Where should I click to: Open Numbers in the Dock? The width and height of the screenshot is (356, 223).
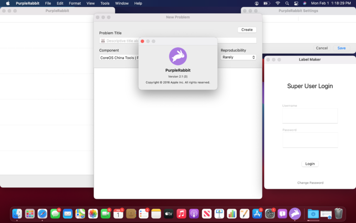point(232,214)
